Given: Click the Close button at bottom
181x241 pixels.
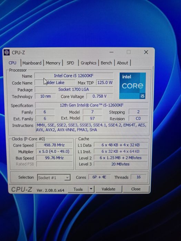Looking at the screenshot, I should click(136, 189).
